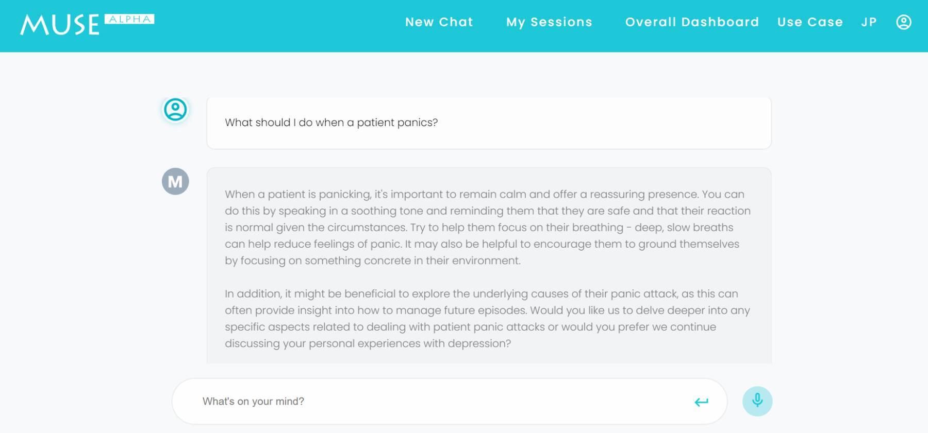The image size is (928, 433).
Task: Click the gray M assistant avatar
Action: [175, 181]
